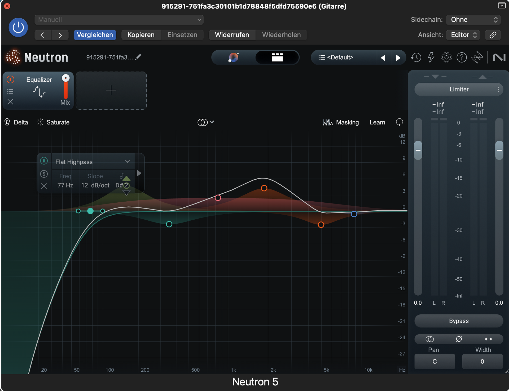This screenshot has width=509, height=391.
Task: Click the reset circular arrow near Learn
Action: [x=399, y=122]
